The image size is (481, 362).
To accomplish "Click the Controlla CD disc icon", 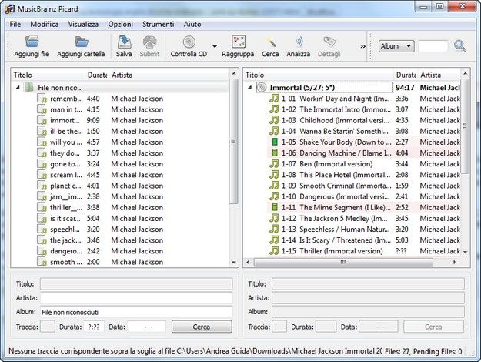I will click(x=189, y=42).
